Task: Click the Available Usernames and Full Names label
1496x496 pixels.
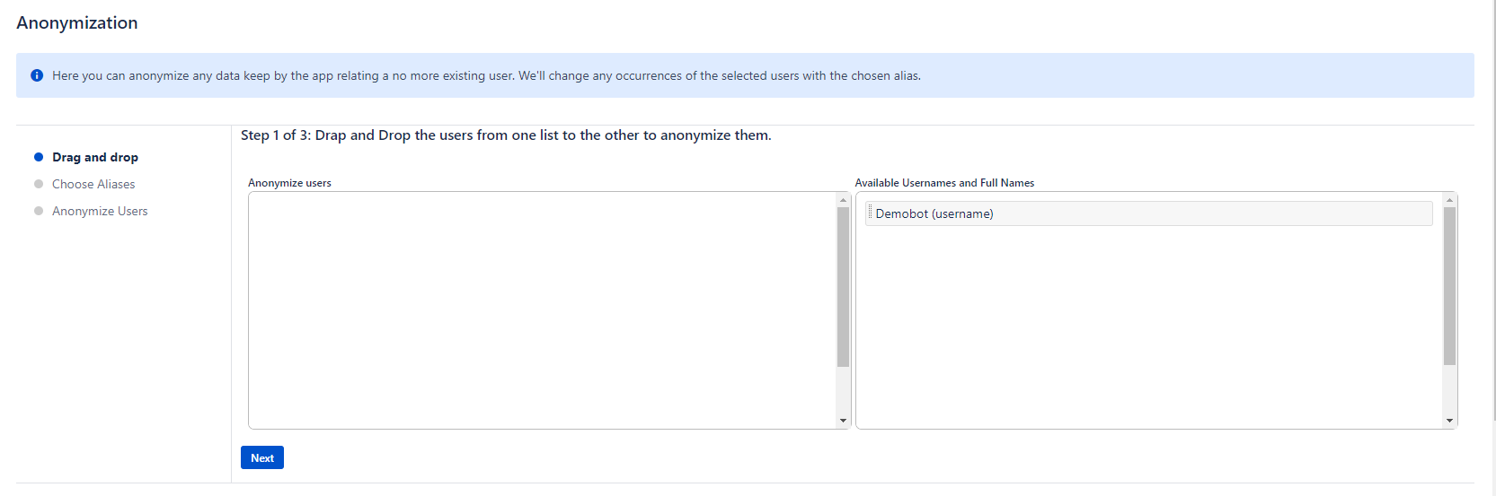Action: [x=944, y=183]
